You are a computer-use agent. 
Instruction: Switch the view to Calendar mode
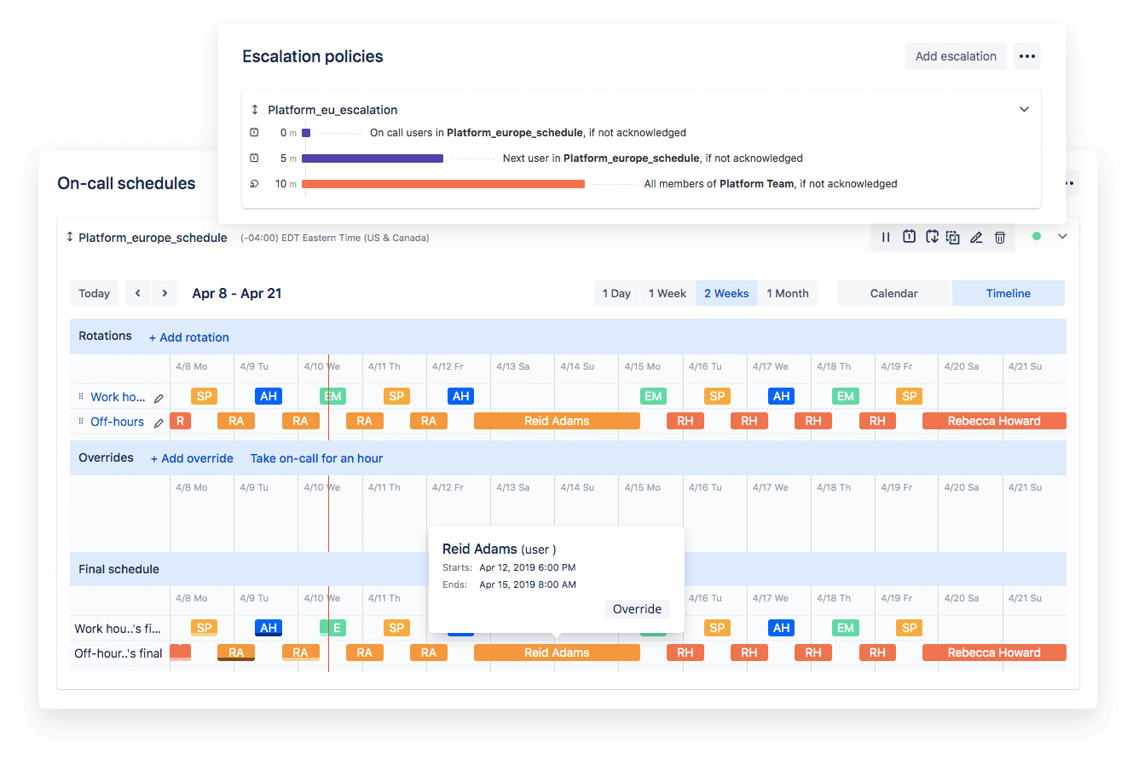tap(893, 292)
